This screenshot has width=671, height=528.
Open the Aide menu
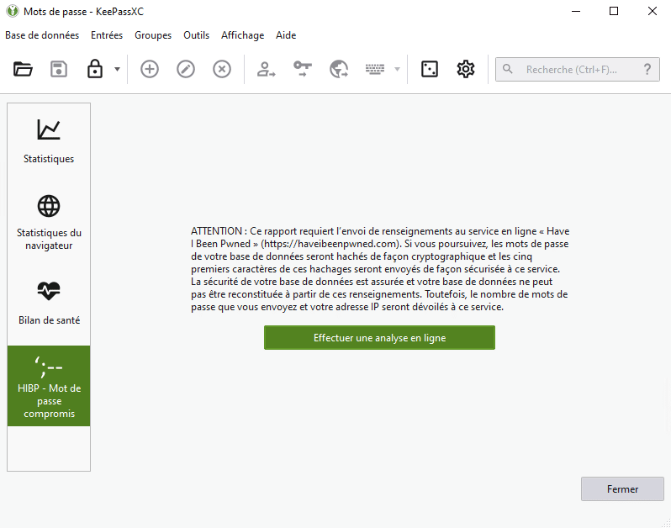tap(286, 35)
